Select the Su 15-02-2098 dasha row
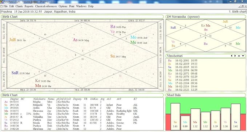The image size is (247, 132). (183, 80)
